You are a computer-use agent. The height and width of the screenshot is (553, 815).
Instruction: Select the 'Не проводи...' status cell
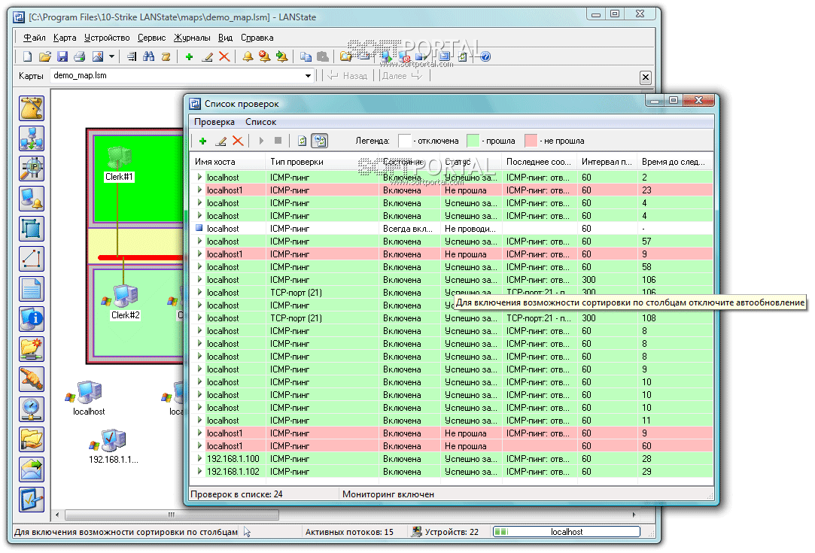click(470, 229)
